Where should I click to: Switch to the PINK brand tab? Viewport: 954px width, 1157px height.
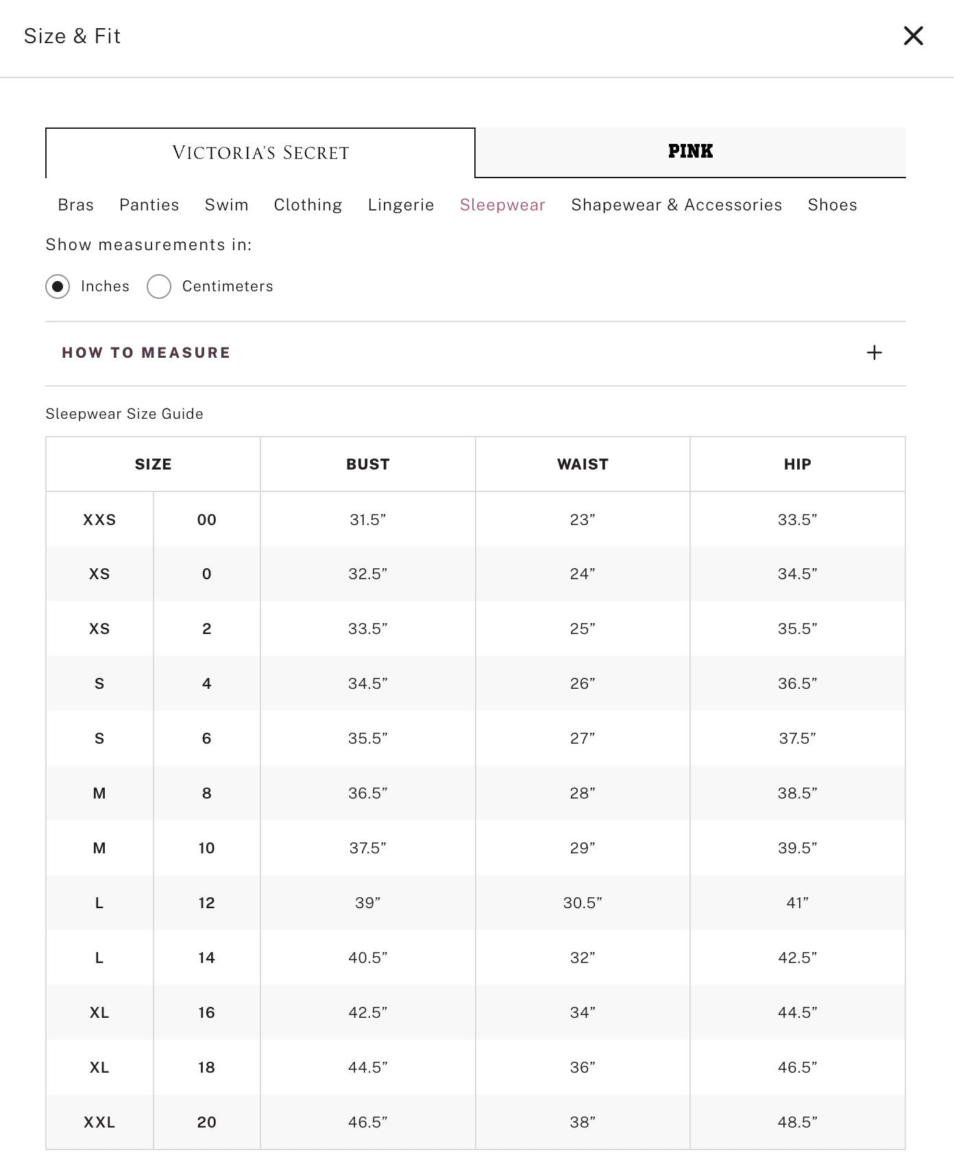coord(690,152)
